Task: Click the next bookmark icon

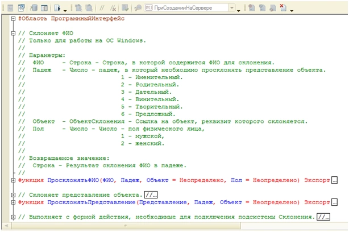Action: coord(262,8)
